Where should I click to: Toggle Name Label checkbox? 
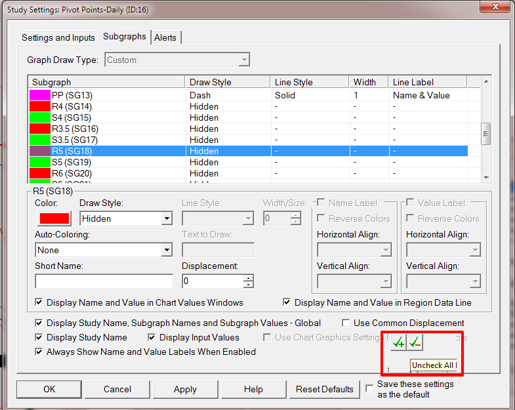321,203
